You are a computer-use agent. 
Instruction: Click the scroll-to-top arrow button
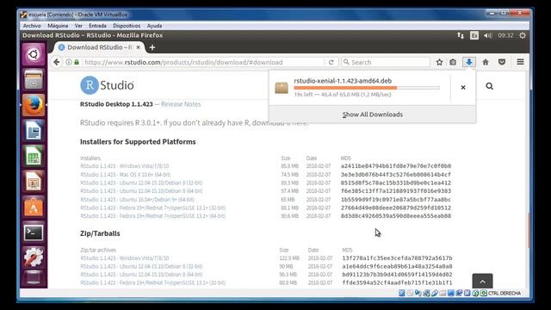(482, 282)
